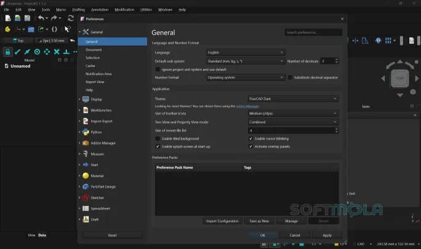Expand the Measure preferences group
The height and width of the screenshot is (249, 421).
click(x=79, y=154)
